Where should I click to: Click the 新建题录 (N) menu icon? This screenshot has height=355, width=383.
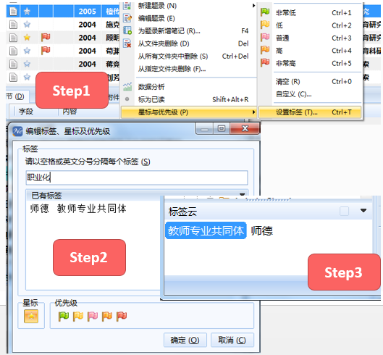(x=127, y=5)
